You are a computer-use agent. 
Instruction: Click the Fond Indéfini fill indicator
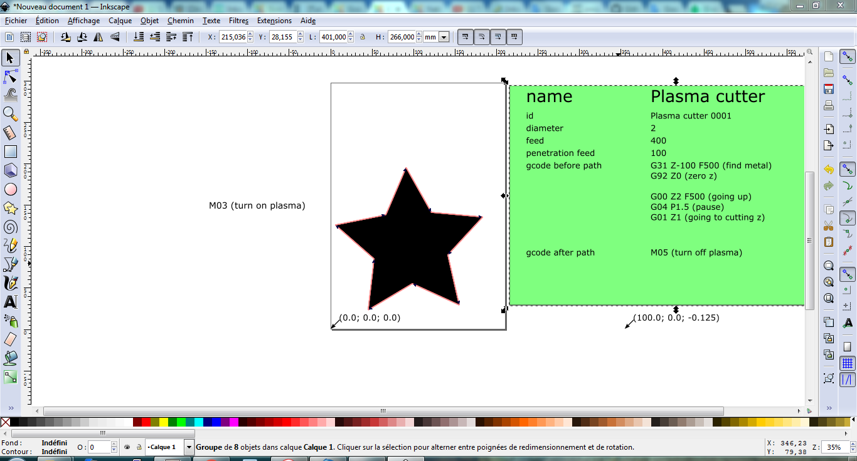pyautogui.click(x=54, y=443)
